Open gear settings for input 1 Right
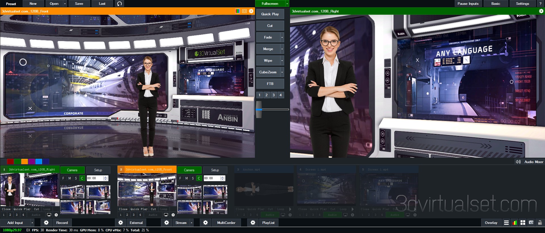 point(56,215)
